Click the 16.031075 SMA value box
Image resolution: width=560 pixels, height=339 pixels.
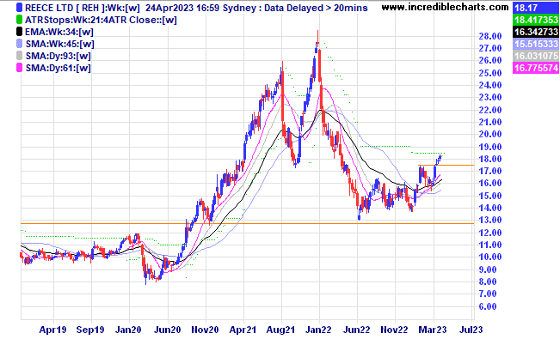pyautogui.click(x=535, y=56)
